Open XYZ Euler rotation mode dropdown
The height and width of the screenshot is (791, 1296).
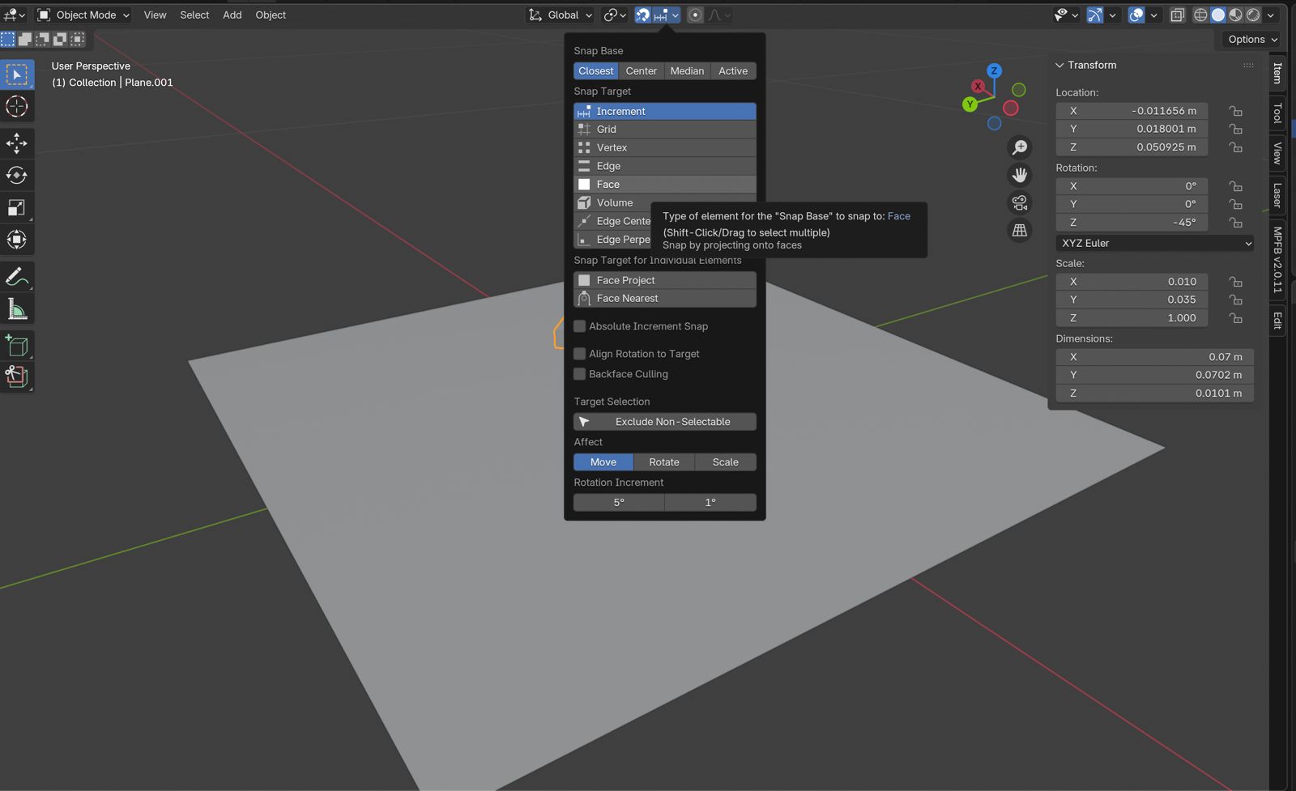point(1154,243)
